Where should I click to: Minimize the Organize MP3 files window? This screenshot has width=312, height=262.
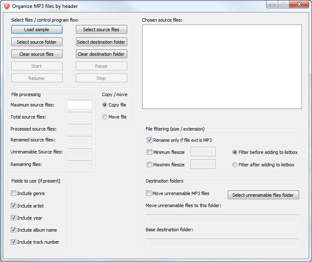(x=272, y=5)
